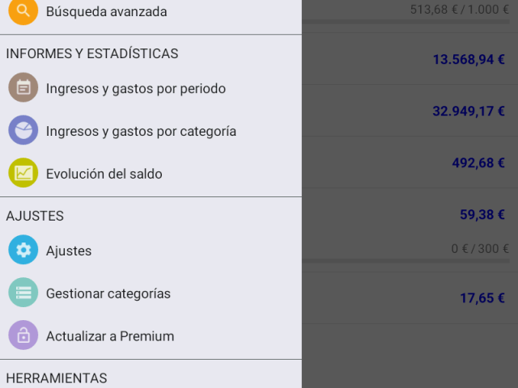Tap the orange magnifier search icon
518x388 pixels.
pyautogui.click(x=23, y=11)
